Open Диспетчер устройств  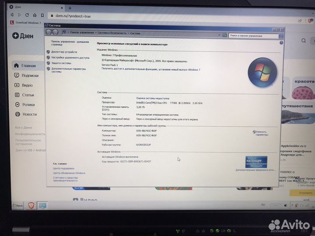pos(64,52)
